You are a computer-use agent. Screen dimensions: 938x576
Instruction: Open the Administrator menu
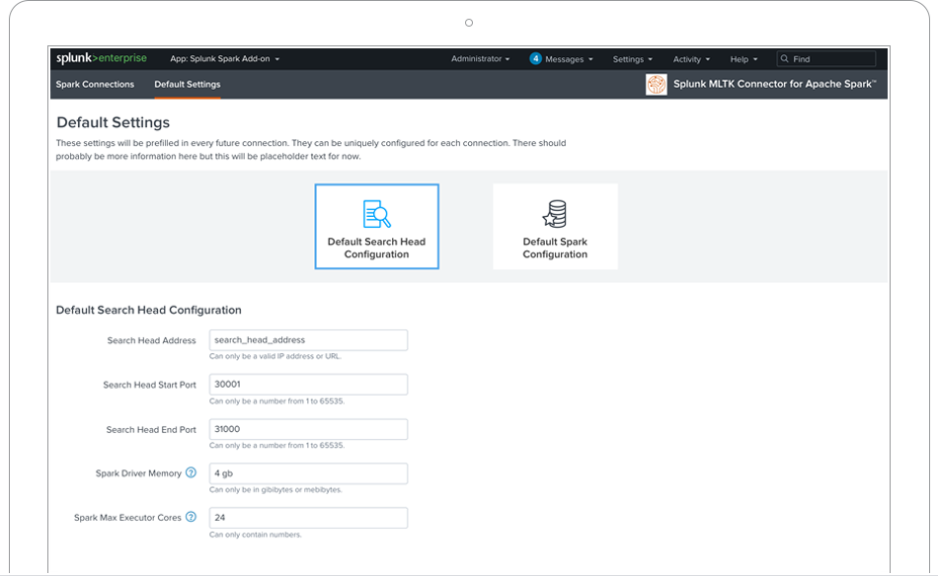481,58
